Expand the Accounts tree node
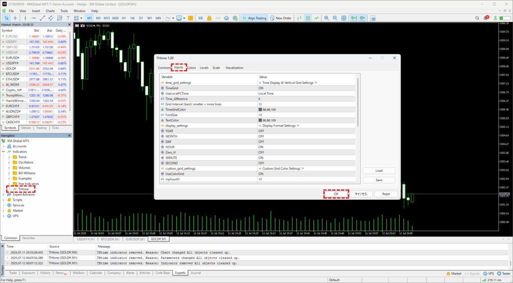The height and width of the screenshot is (283, 513). (4, 146)
